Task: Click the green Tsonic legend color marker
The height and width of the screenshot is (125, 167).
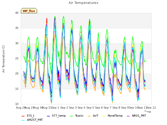Action: [71, 116]
